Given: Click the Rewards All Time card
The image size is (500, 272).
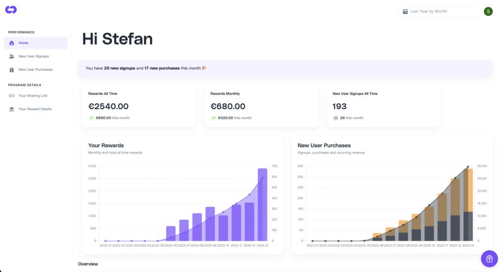Looking at the screenshot, I should coord(139,106).
